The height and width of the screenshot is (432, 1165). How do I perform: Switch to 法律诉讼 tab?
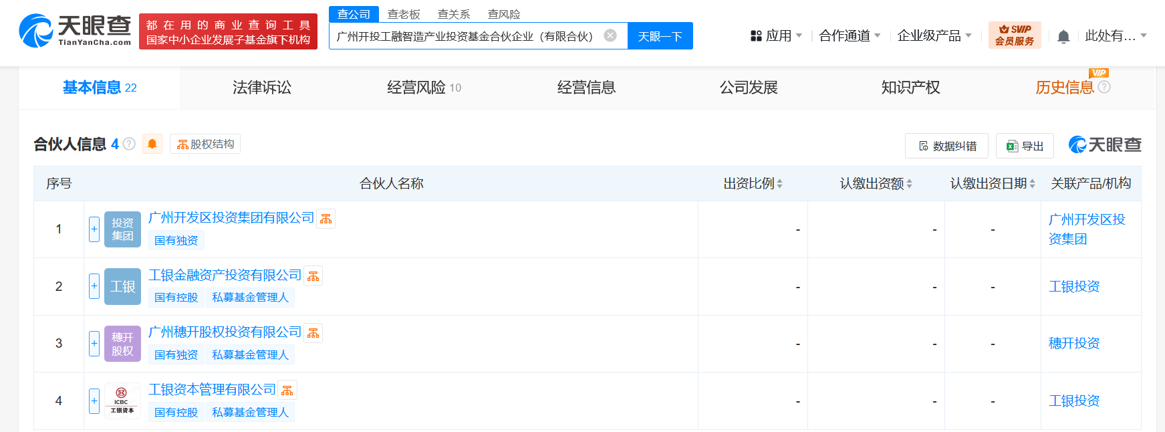262,88
